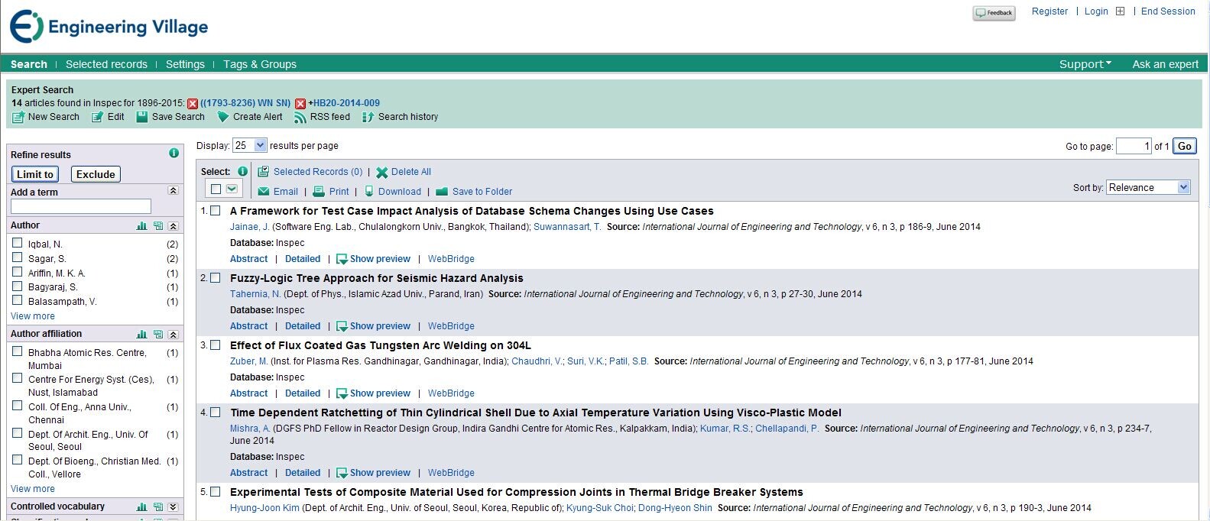The image size is (1210, 521).
Task: Open the Select info icon
Action: pos(242,171)
